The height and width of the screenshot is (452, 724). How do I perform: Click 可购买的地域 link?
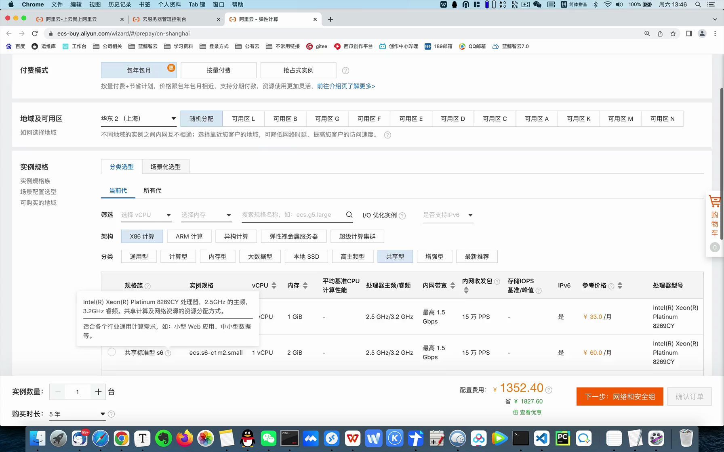[38, 203]
